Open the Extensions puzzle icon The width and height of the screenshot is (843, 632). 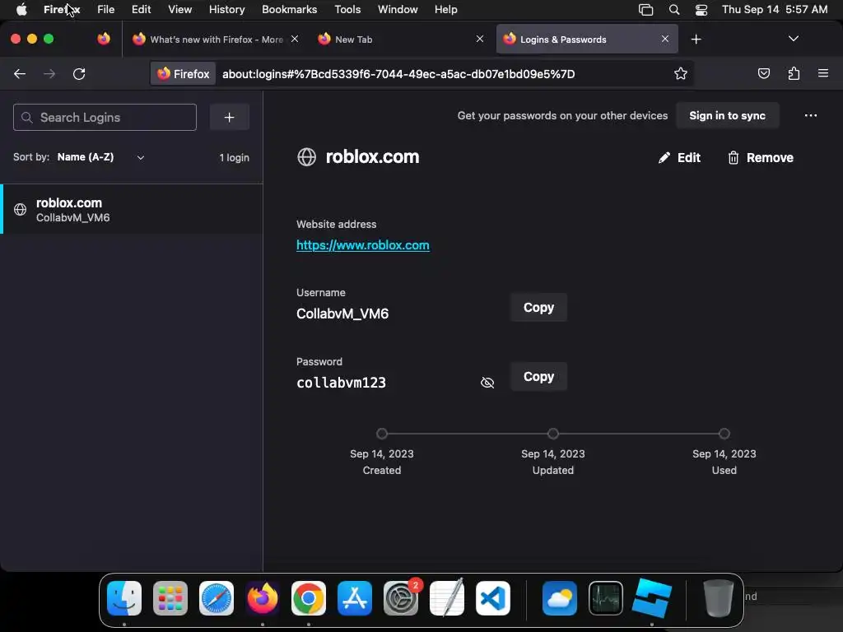(794, 73)
